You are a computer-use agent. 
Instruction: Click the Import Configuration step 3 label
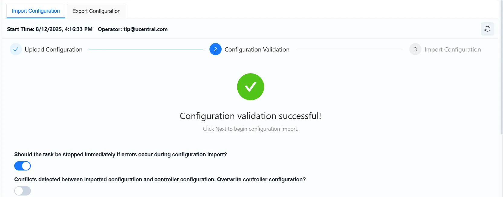click(453, 49)
